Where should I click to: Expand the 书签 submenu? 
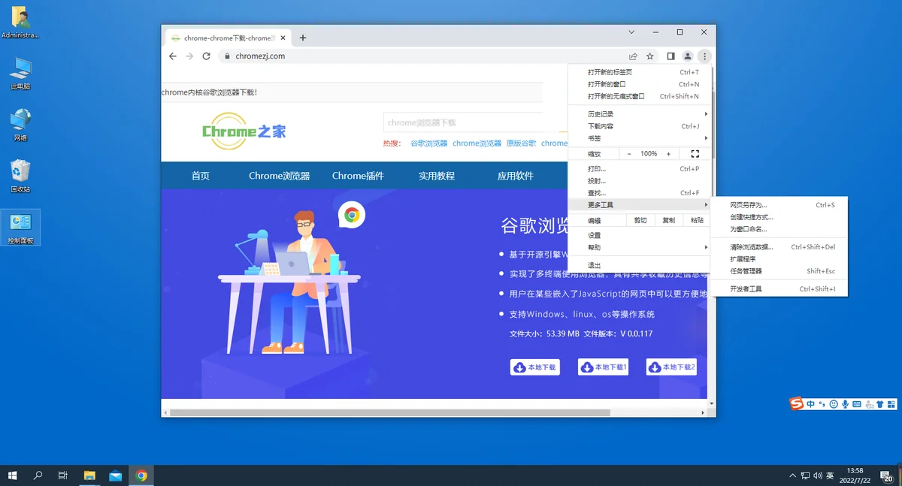click(640, 138)
